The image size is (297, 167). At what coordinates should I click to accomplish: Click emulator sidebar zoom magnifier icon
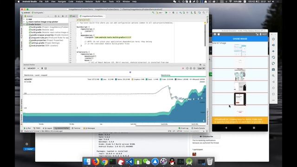273,76
